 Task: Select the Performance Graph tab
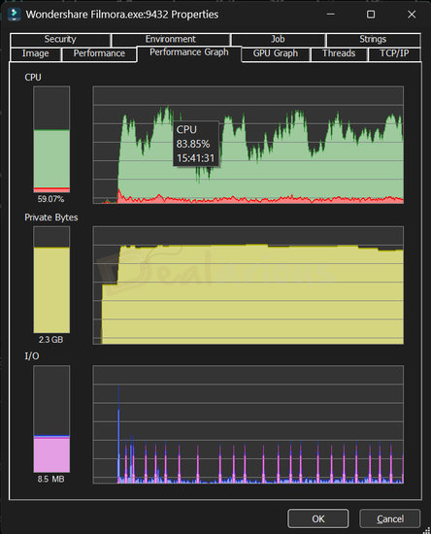tap(189, 53)
